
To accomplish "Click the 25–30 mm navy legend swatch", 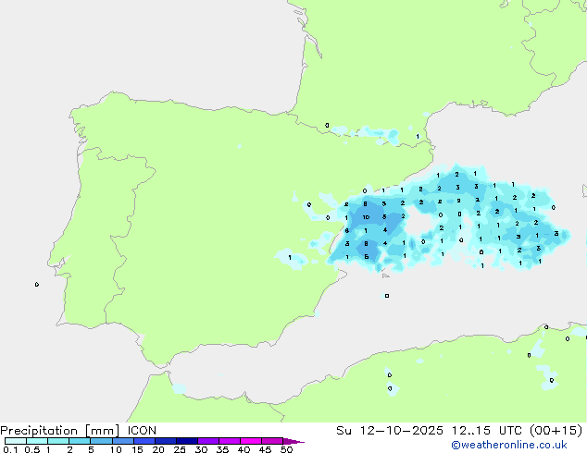I will [x=186, y=441].
